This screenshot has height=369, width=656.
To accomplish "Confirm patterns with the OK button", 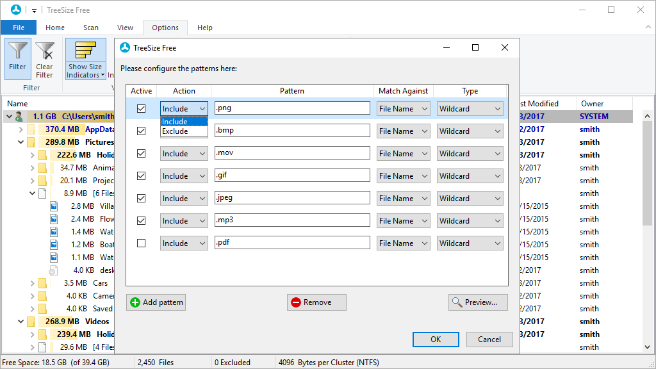I will tap(436, 340).
